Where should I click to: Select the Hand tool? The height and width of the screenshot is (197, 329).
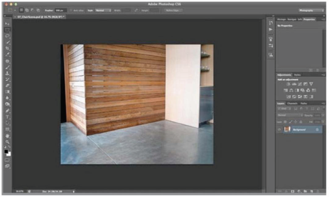click(7, 136)
